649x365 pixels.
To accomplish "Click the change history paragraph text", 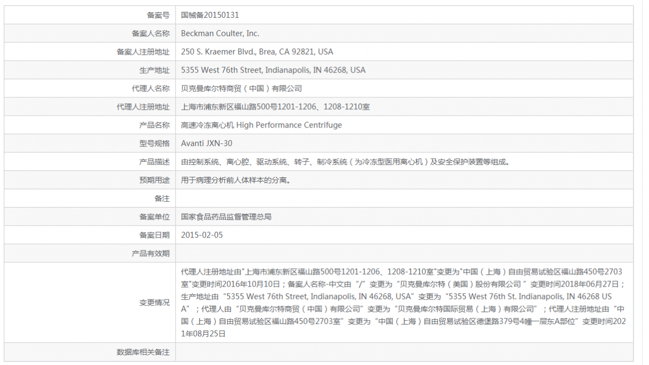I will point(403,303).
